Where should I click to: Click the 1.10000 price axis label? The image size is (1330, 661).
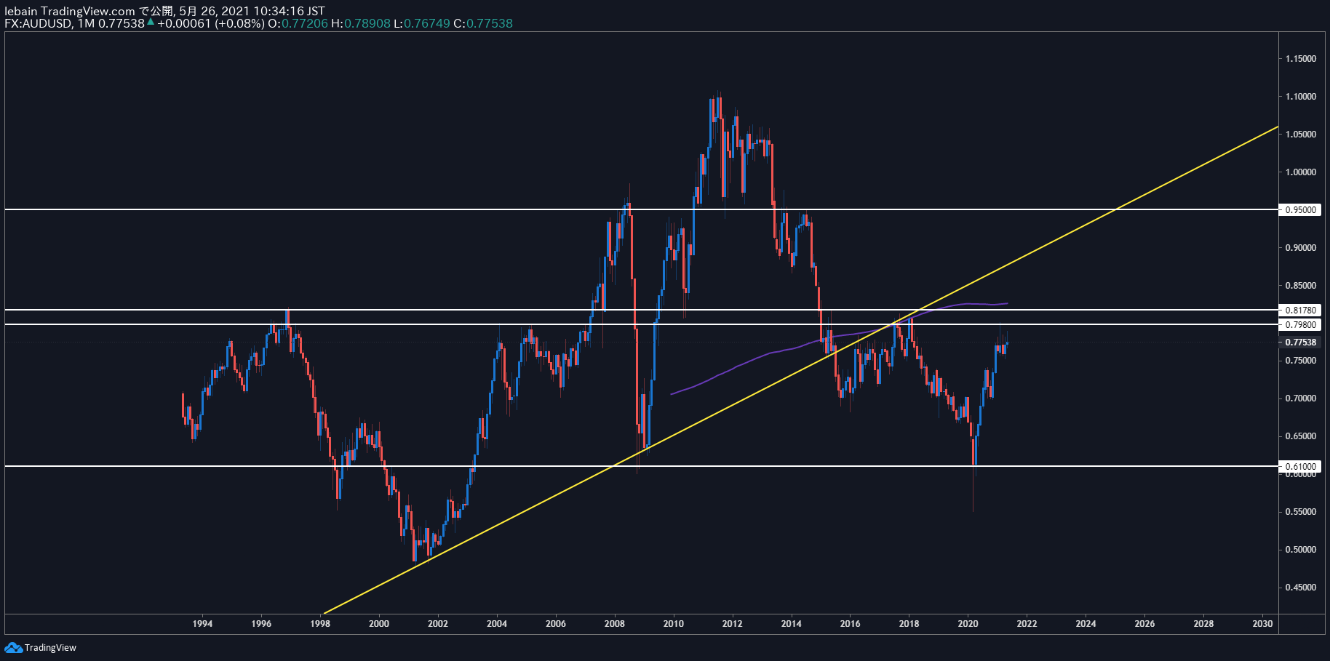pyautogui.click(x=1300, y=97)
